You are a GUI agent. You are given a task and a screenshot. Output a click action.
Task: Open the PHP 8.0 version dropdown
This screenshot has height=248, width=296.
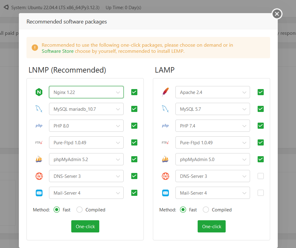coord(86,126)
